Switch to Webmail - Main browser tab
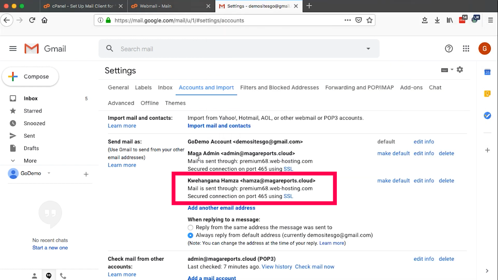Image resolution: width=498 pixels, height=280 pixels. coord(171,6)
